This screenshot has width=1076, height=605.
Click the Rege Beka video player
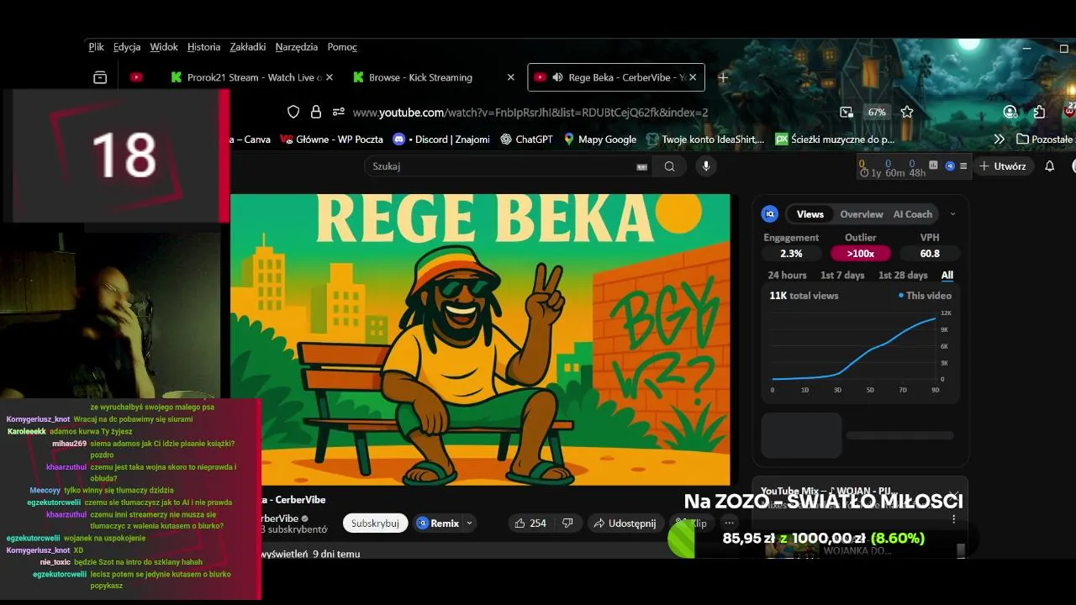[480, 339]
